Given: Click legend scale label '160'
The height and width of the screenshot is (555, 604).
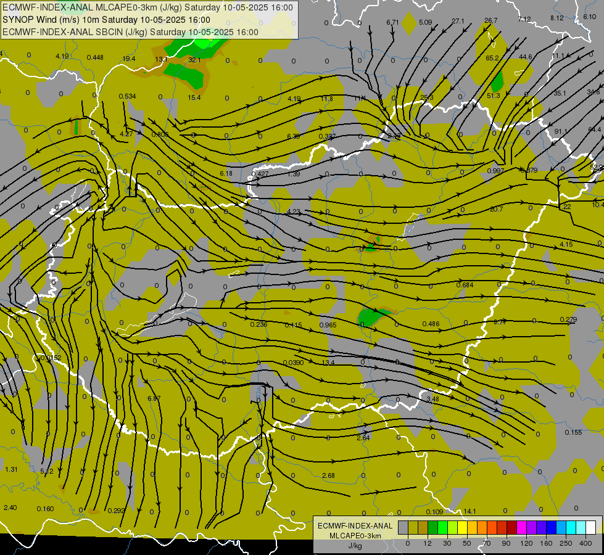Looking at the screenshot, I should [x=546, y=543].
